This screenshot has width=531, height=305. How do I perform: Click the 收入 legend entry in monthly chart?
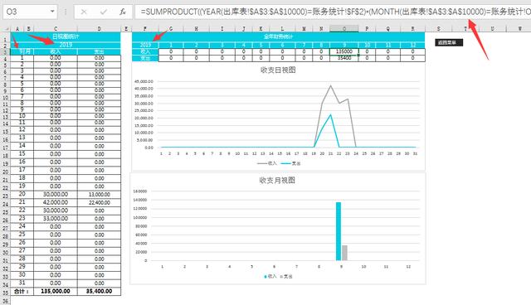coord(270,276)
